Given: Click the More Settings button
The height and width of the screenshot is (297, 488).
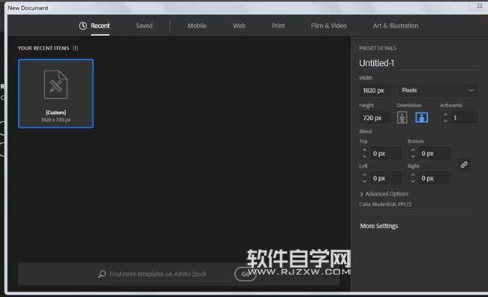Looking at the screenshot, I should pos(378,226).
